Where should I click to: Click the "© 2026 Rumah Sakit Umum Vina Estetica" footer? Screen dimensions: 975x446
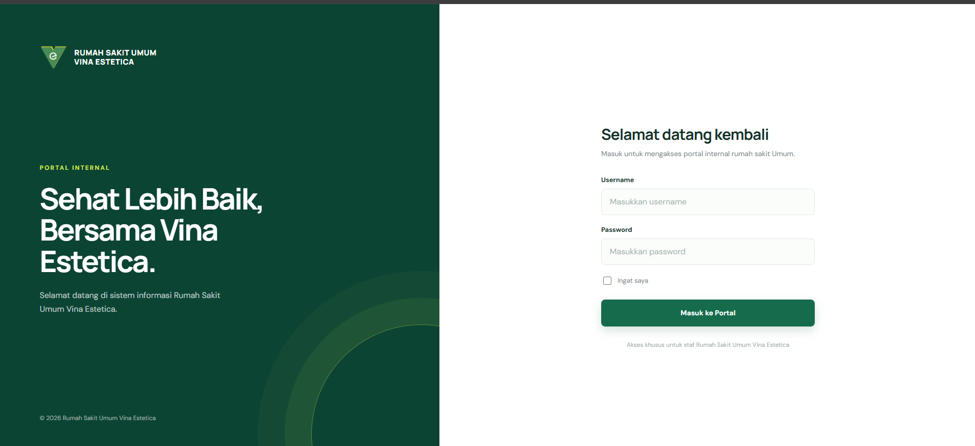pyautogui.click(x=98, y=418)
